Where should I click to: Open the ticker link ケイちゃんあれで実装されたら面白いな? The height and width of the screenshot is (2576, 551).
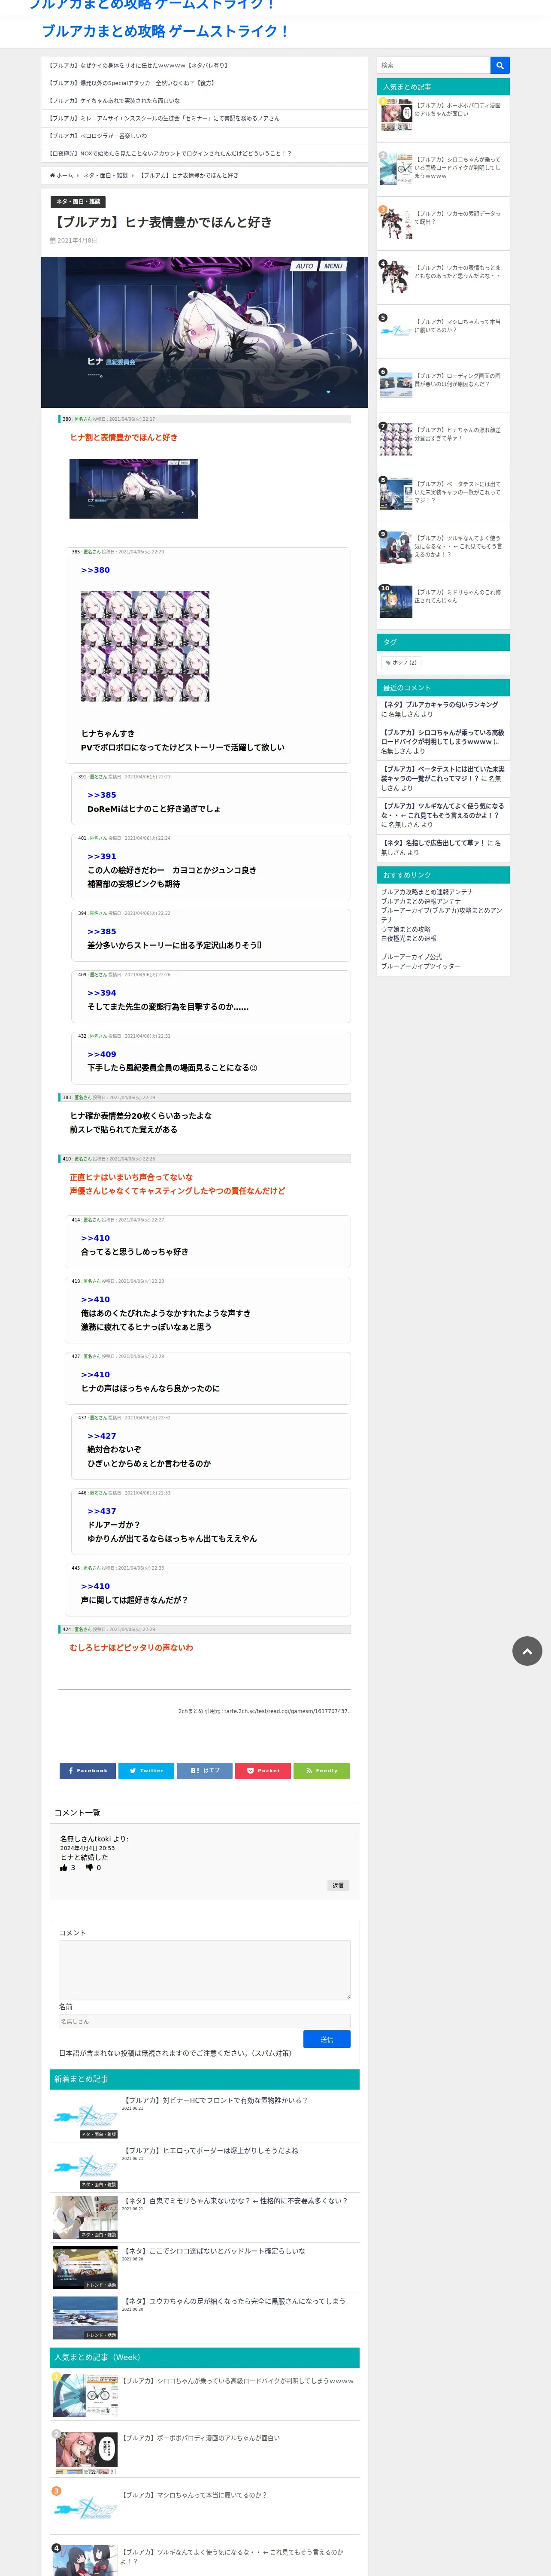click(x=114, y=101)
